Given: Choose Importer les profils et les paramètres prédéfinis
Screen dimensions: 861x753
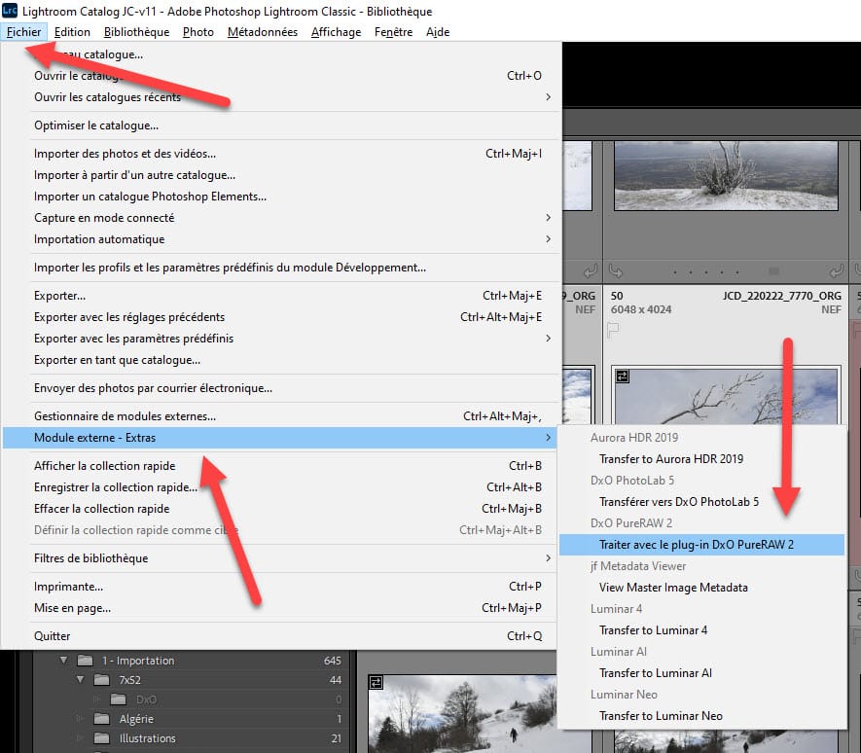Looking at the screenshot, I should pyautogui.click(x=282, y=268).
